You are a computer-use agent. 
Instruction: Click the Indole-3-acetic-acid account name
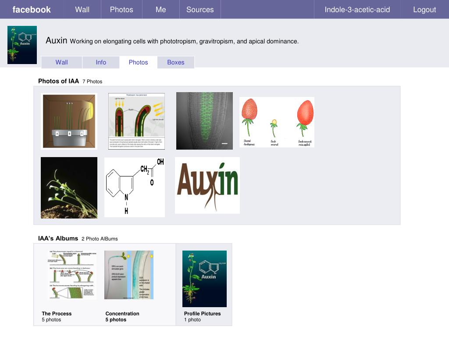coord(357,10)
